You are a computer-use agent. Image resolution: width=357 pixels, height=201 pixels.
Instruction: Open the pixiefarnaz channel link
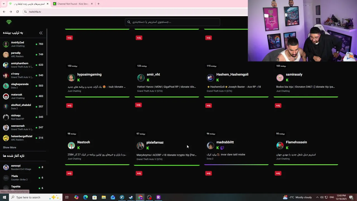155,142
